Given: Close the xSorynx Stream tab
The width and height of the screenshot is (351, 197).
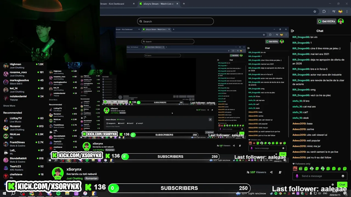Looking at the screenshot, I should (x=177, y=4).
